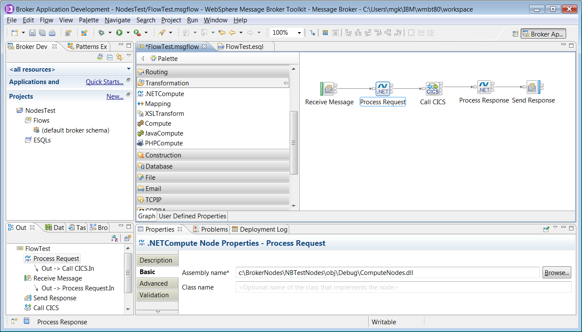Click the Collapse All icon in Broker Development

click(109, 57)
